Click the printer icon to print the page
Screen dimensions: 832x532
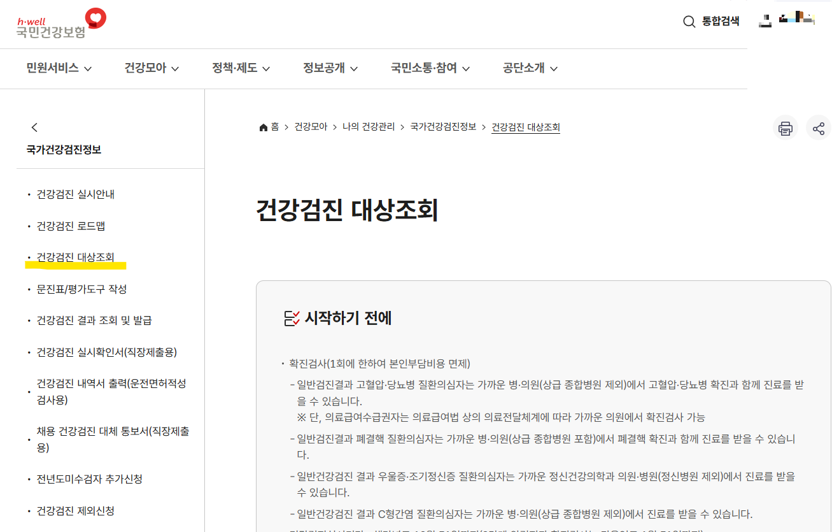point(786,127)
